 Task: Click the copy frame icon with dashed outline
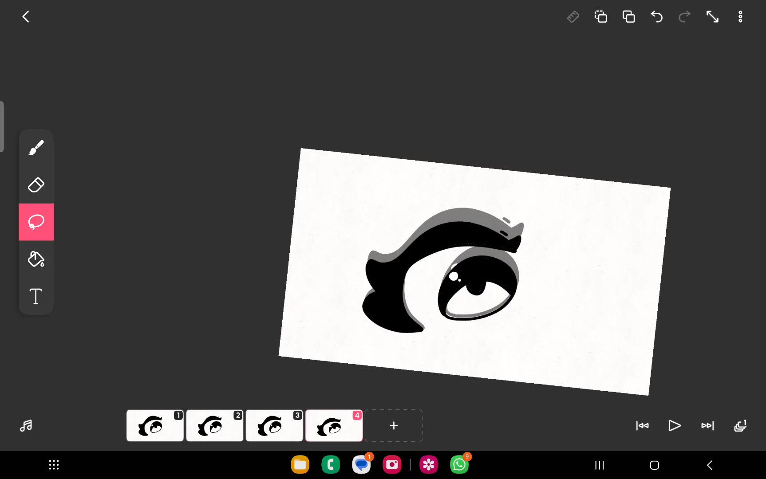point(601,17)
